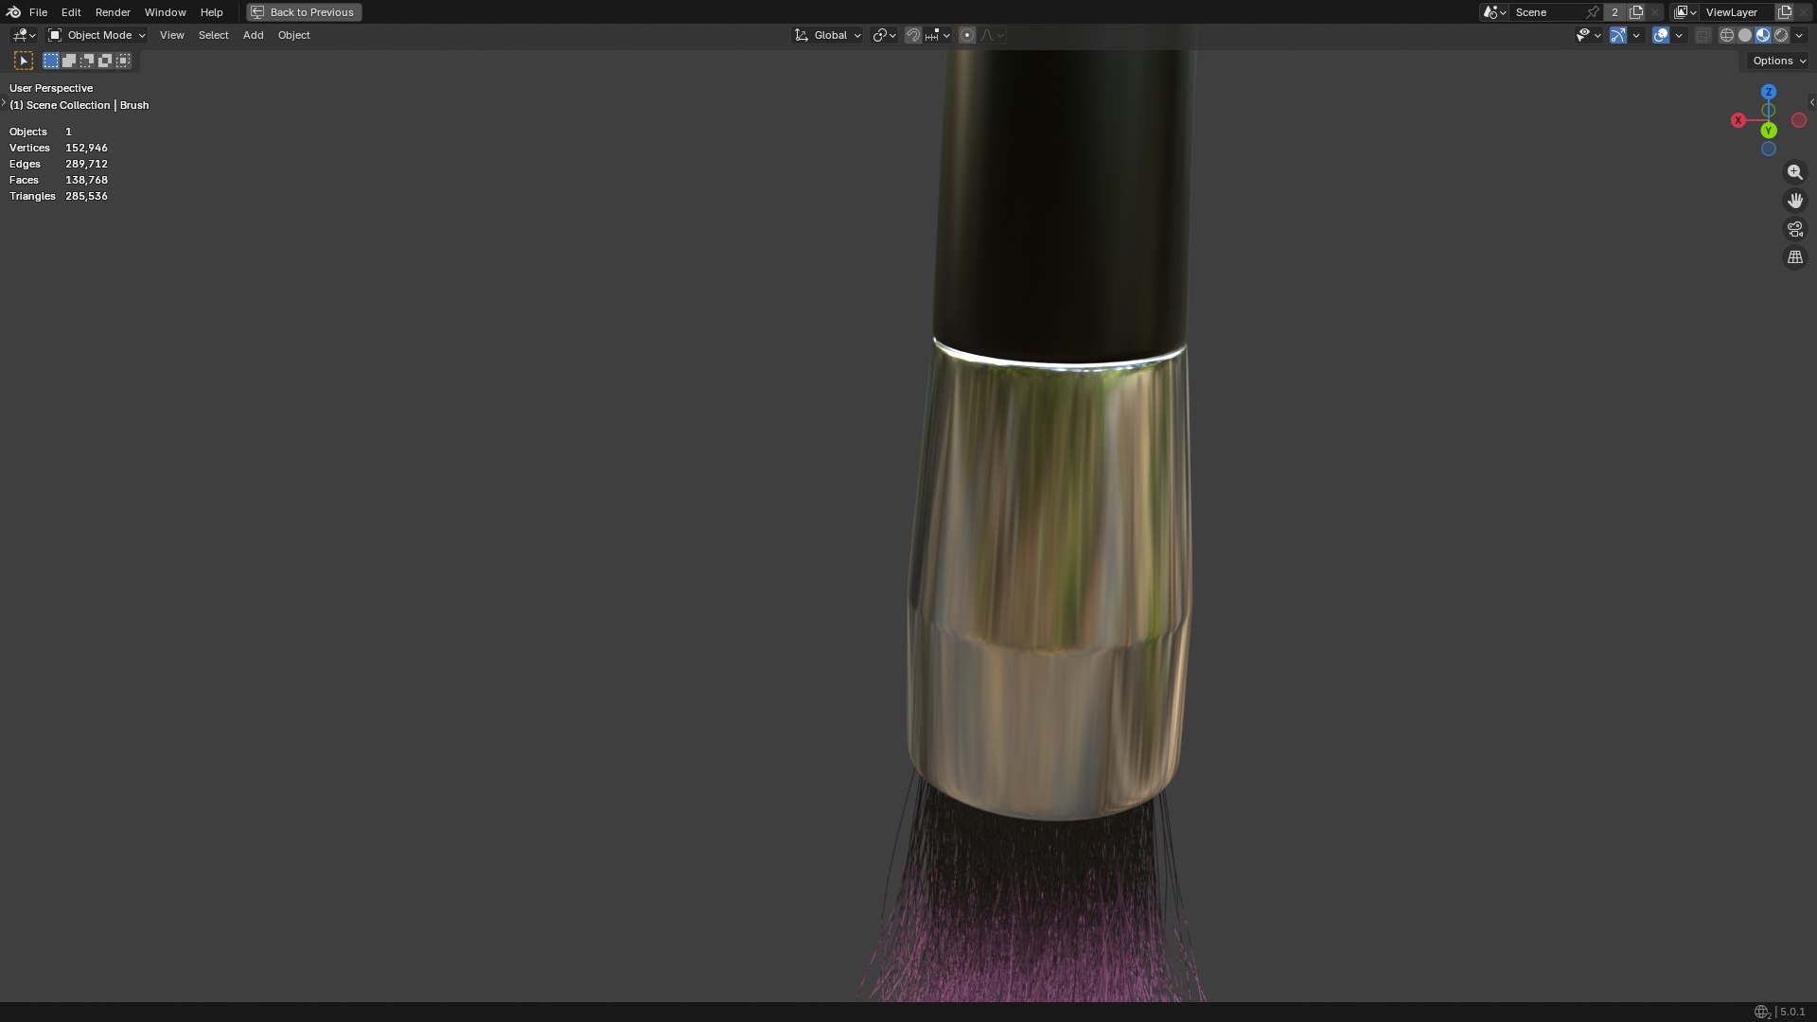This screenshot has height=1022, width=1817.
Task: Click the Back to Previous button
Action: pyautogui.click(x=304, y=12)
